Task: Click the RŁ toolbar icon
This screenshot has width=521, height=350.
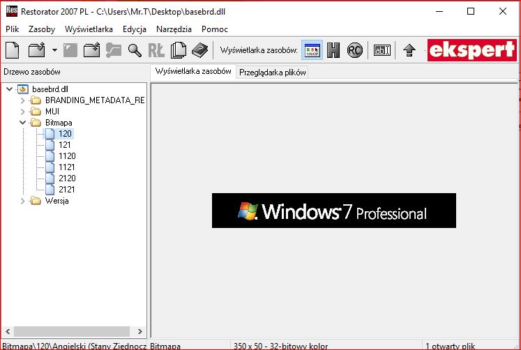Action: tap(156, 50)
